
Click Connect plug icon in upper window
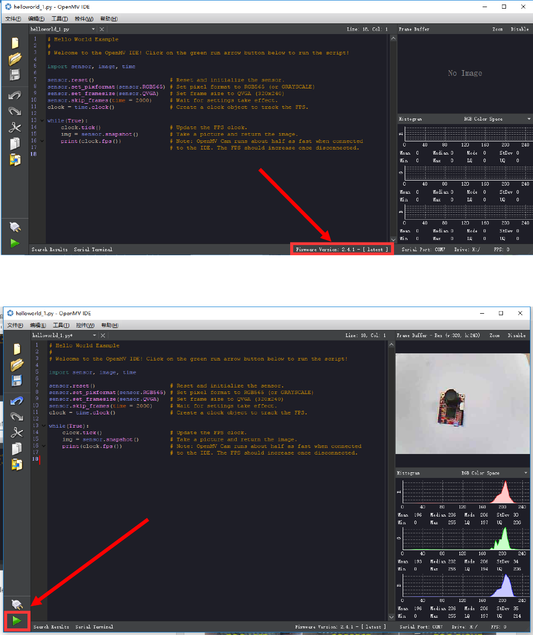click(x=15, y=227)
